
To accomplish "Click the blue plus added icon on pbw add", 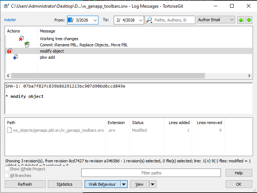I will (15, 57).
